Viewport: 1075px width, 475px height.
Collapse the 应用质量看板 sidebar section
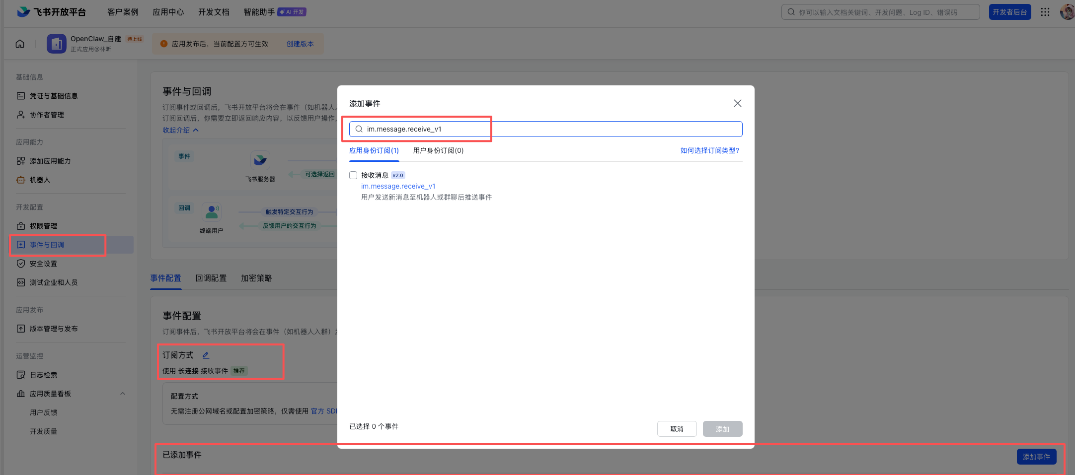click(123, 394)
